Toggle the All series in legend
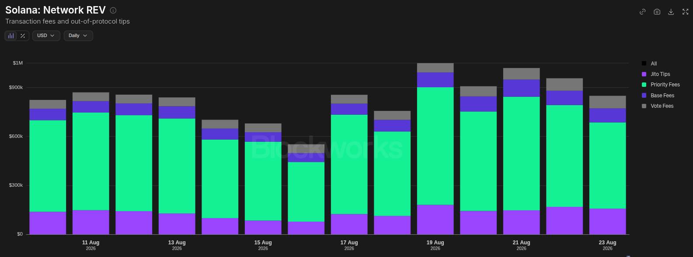Image resolution: width=693 pixels, height=257 pixels. tap(649, 64)
